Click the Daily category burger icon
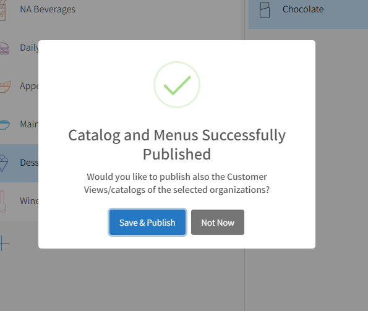The image size is (368, 311). [4, 49]
